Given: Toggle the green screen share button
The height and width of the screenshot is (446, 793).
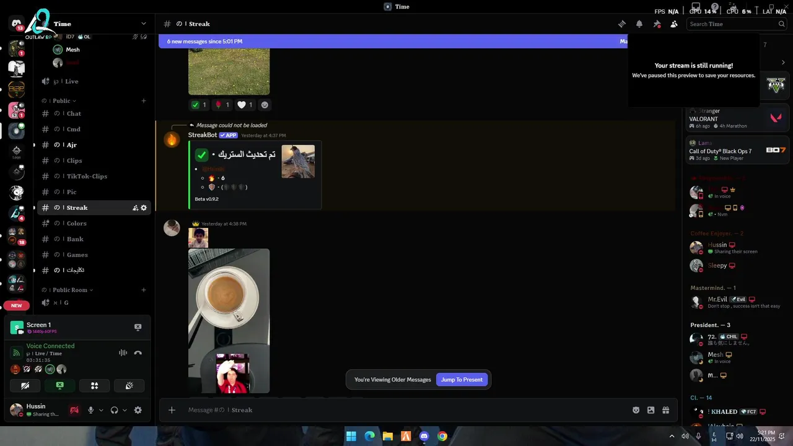Looking at the screenshot, I should pos(59,385).
